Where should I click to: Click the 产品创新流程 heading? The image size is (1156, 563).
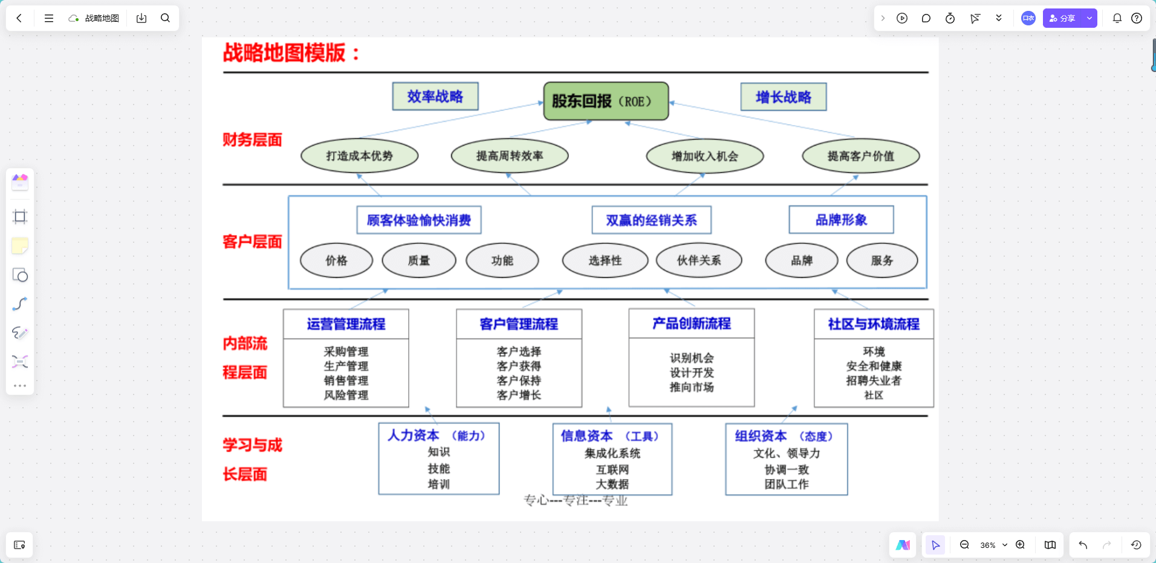point(692,323)
